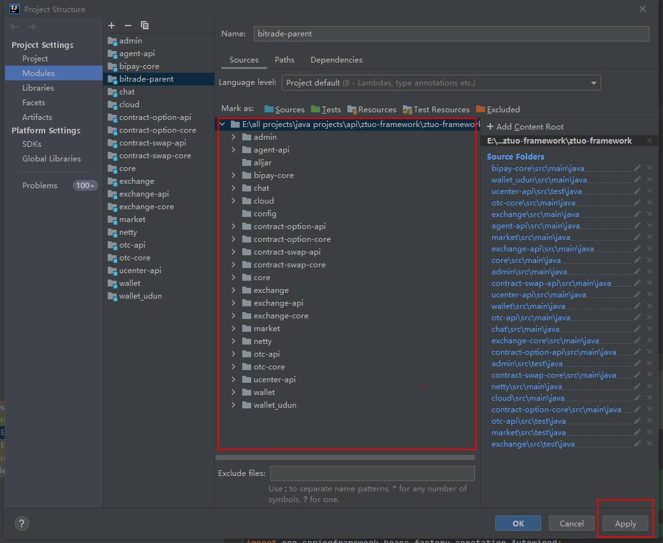Edit properties of bipay-core\src\main\java source folder

tap(637, 168)
